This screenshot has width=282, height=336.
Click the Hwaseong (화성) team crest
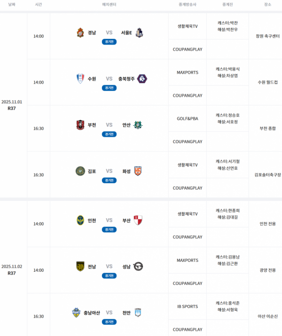138,171
